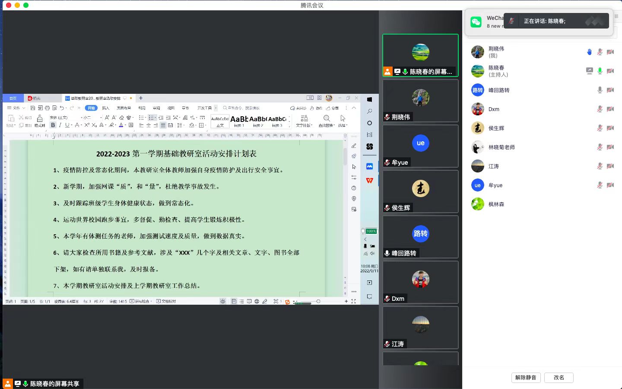
Task: Click the 改名 button
Action: [559, 377]
